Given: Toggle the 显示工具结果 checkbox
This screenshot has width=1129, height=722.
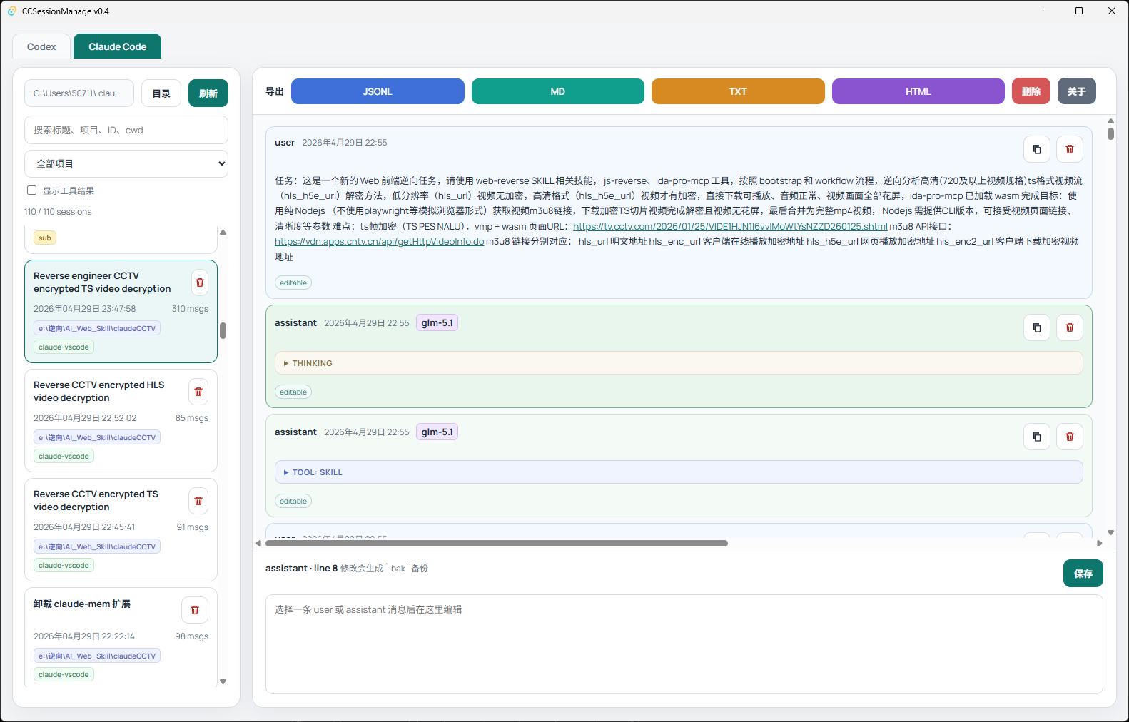Looking at the screenshot, I should [x=31, y=190].
